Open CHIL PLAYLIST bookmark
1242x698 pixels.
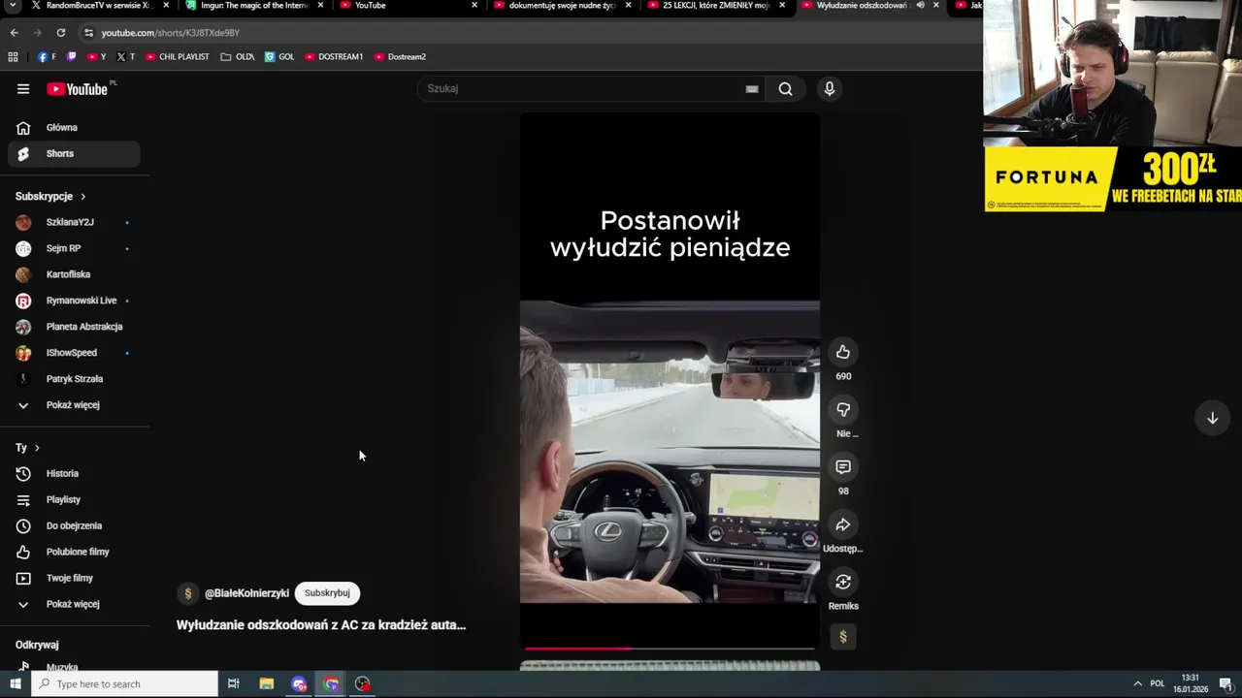point(177,57)
